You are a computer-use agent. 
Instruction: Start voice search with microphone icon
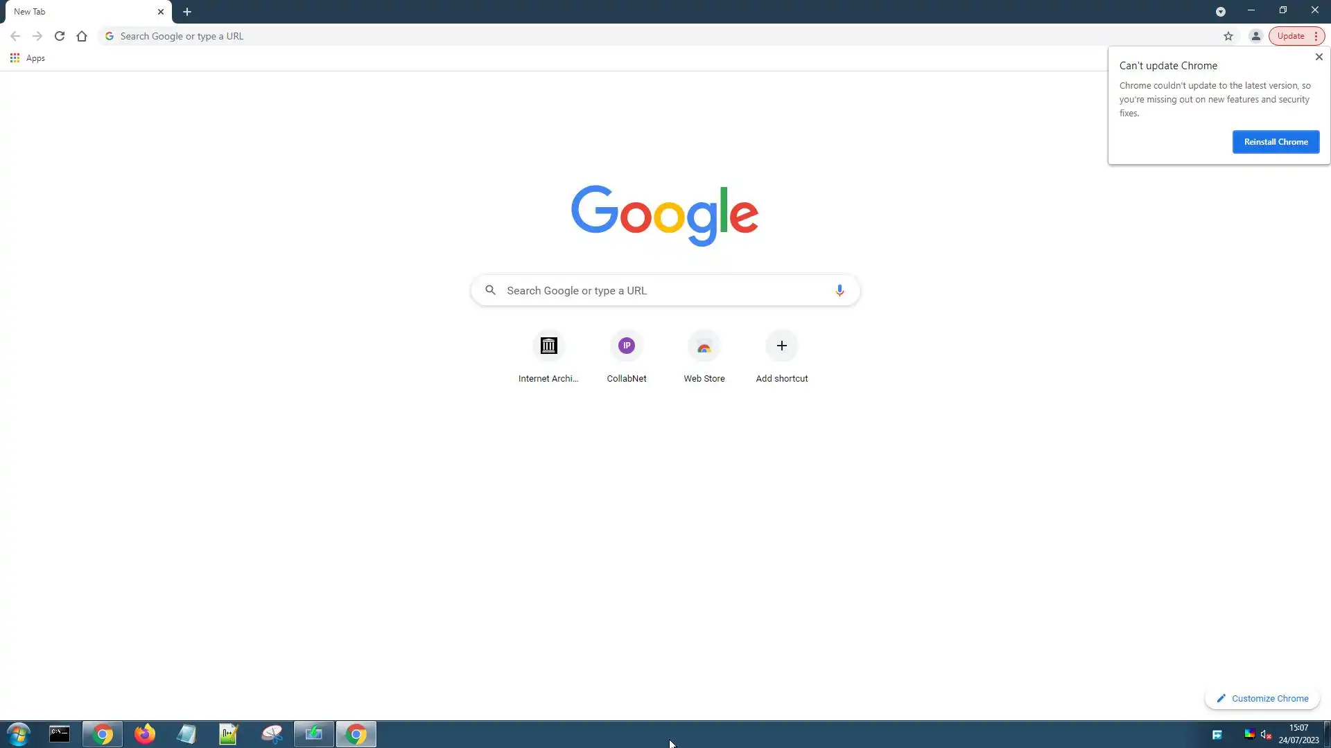[839, 290]
